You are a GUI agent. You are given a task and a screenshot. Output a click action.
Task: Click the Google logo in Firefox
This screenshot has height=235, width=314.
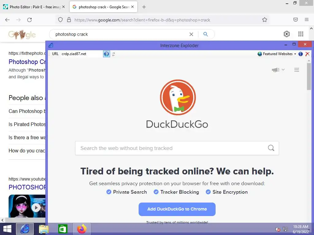click(x=22, y=34)
